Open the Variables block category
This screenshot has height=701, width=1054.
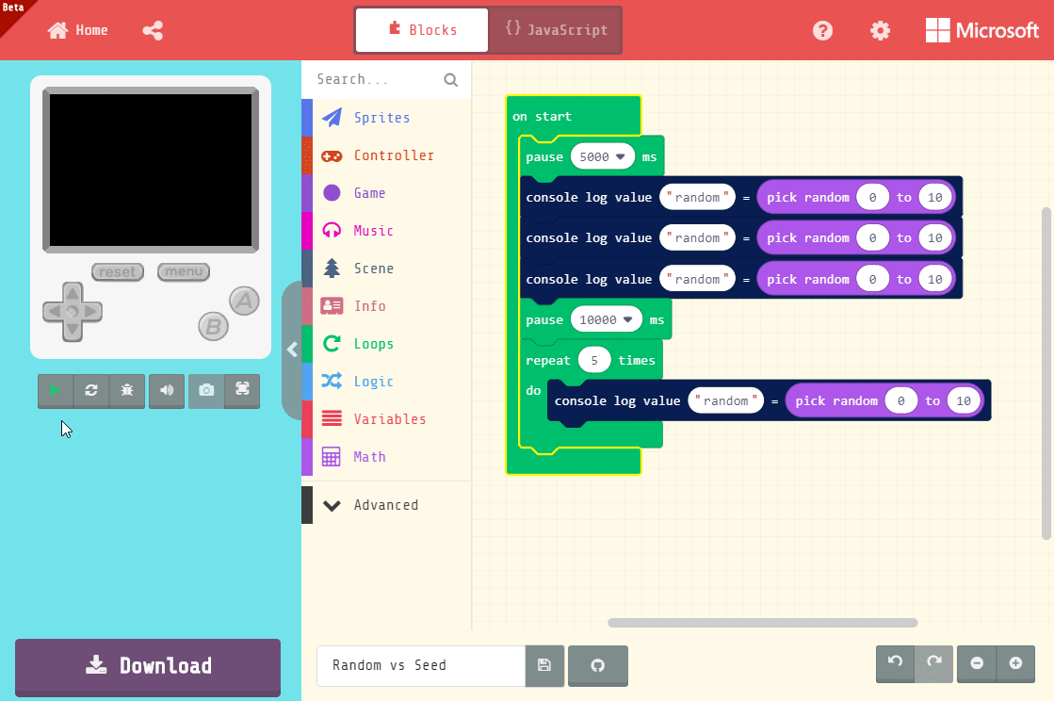coord(387,418)
